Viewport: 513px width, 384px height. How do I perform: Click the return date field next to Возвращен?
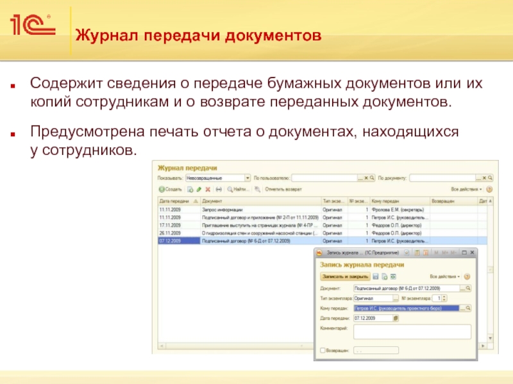tap(376, 350)
